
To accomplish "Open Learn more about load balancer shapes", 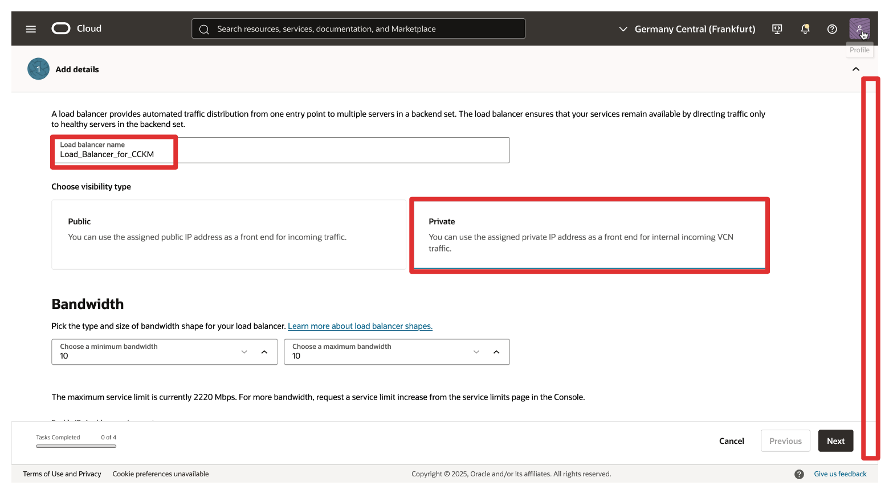I will pos(360,326).
